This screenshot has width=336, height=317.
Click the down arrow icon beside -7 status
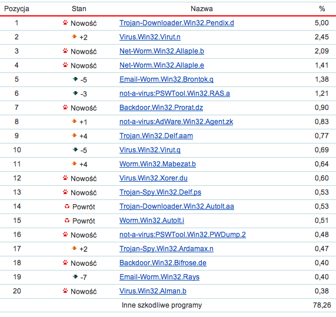tap(75, 276)
